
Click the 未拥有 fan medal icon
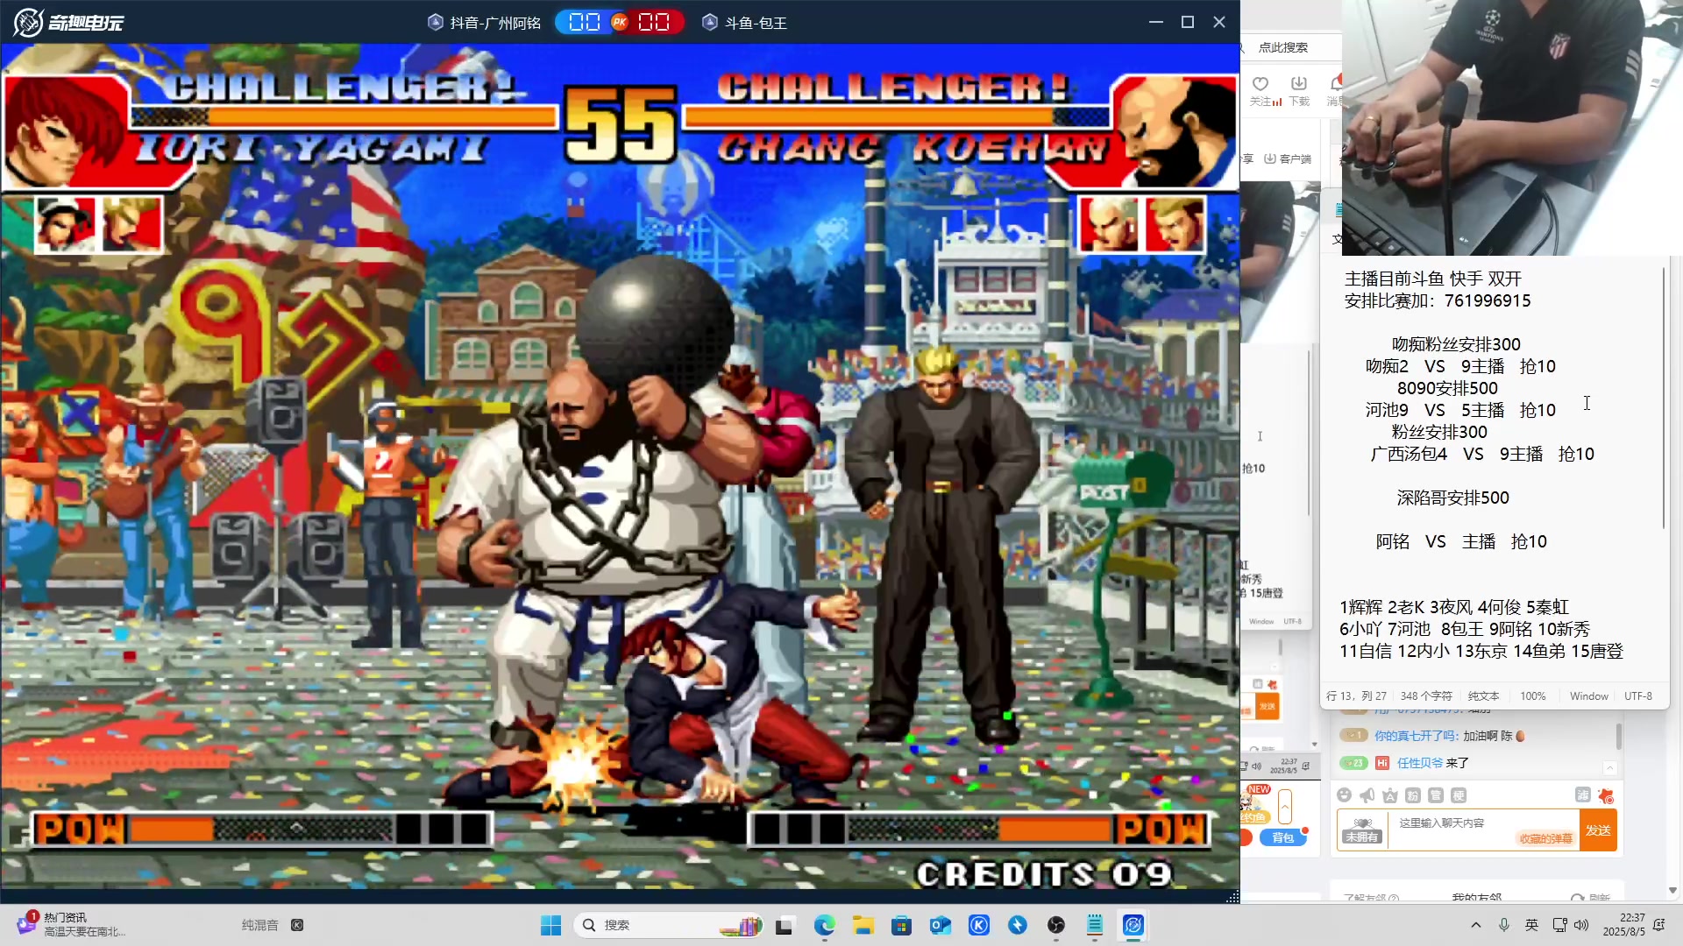coord(1362,830)
